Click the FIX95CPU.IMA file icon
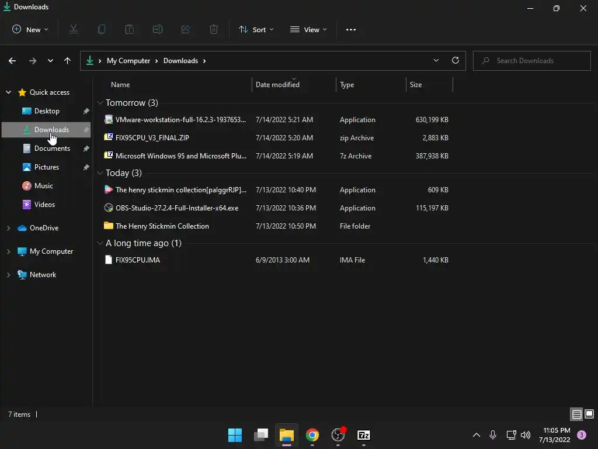598x449 pixels. click(x=108, y=260)
